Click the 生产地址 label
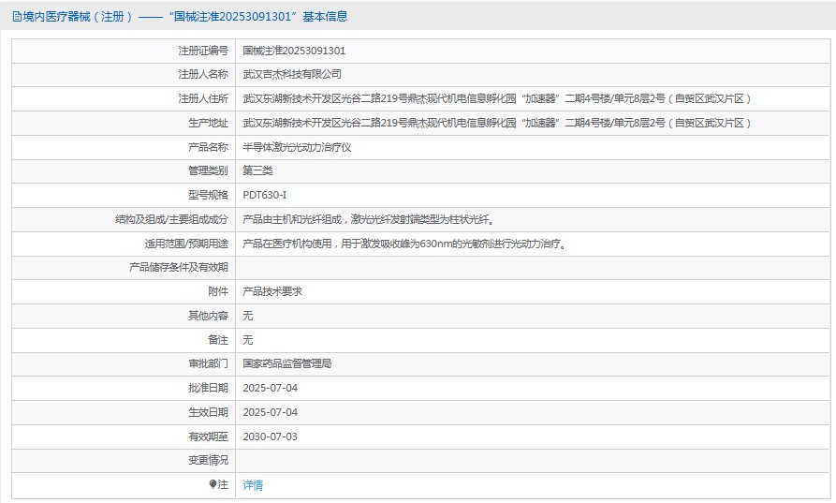This screenshot has width=836, height=503. [x=208, y=124]
